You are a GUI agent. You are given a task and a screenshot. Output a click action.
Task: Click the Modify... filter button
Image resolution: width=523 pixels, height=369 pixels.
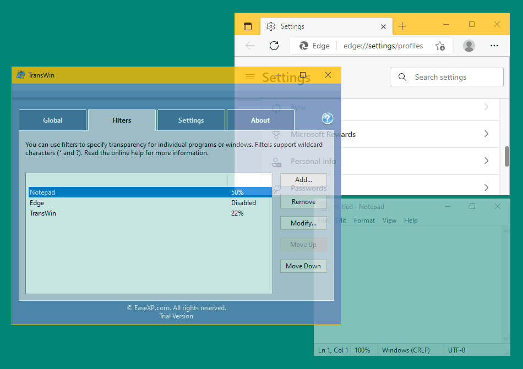point(303,223)
